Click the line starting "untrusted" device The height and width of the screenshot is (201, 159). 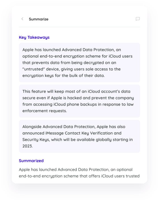72,69
